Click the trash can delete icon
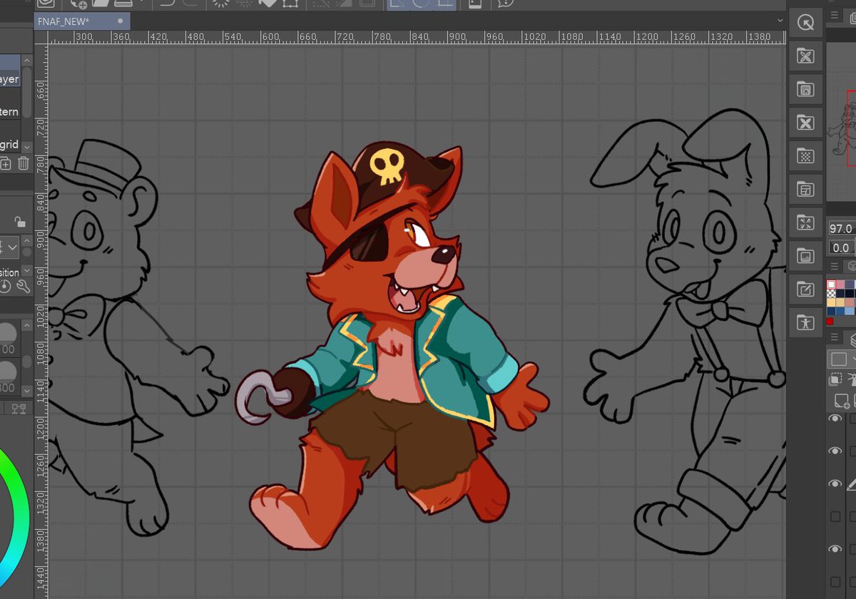This screenshot has height=599, width=856. click(x=24, y=163)
